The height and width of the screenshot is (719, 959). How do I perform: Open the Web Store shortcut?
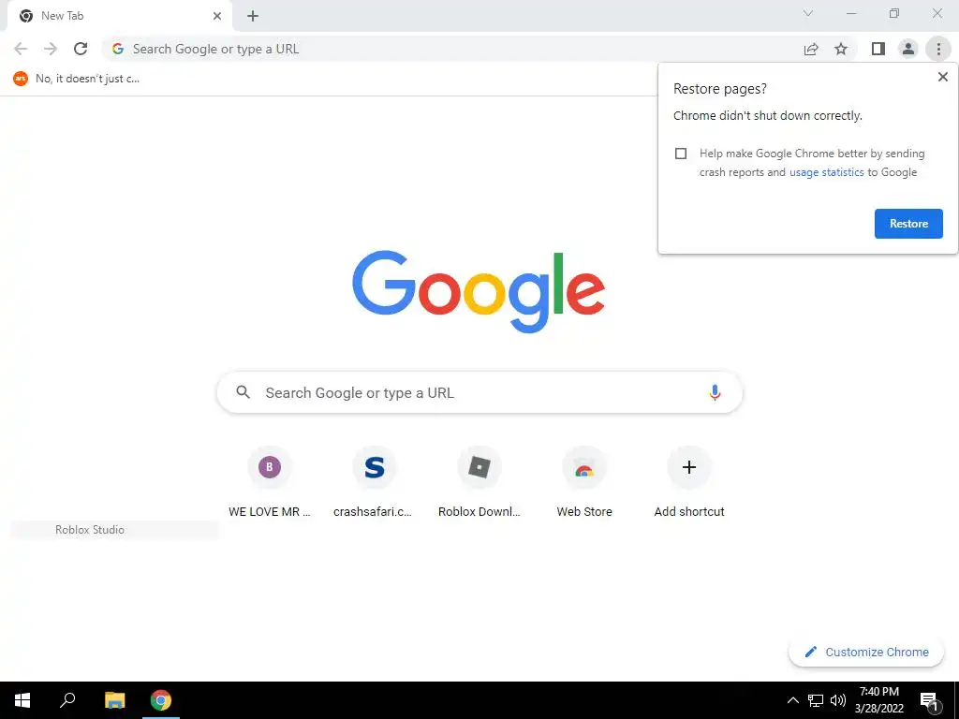tap(584, 482)
